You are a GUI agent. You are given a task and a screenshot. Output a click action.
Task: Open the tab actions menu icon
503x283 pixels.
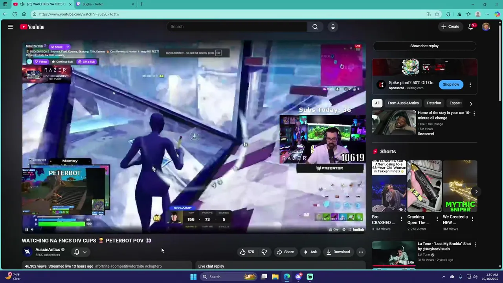pos(5,4)
